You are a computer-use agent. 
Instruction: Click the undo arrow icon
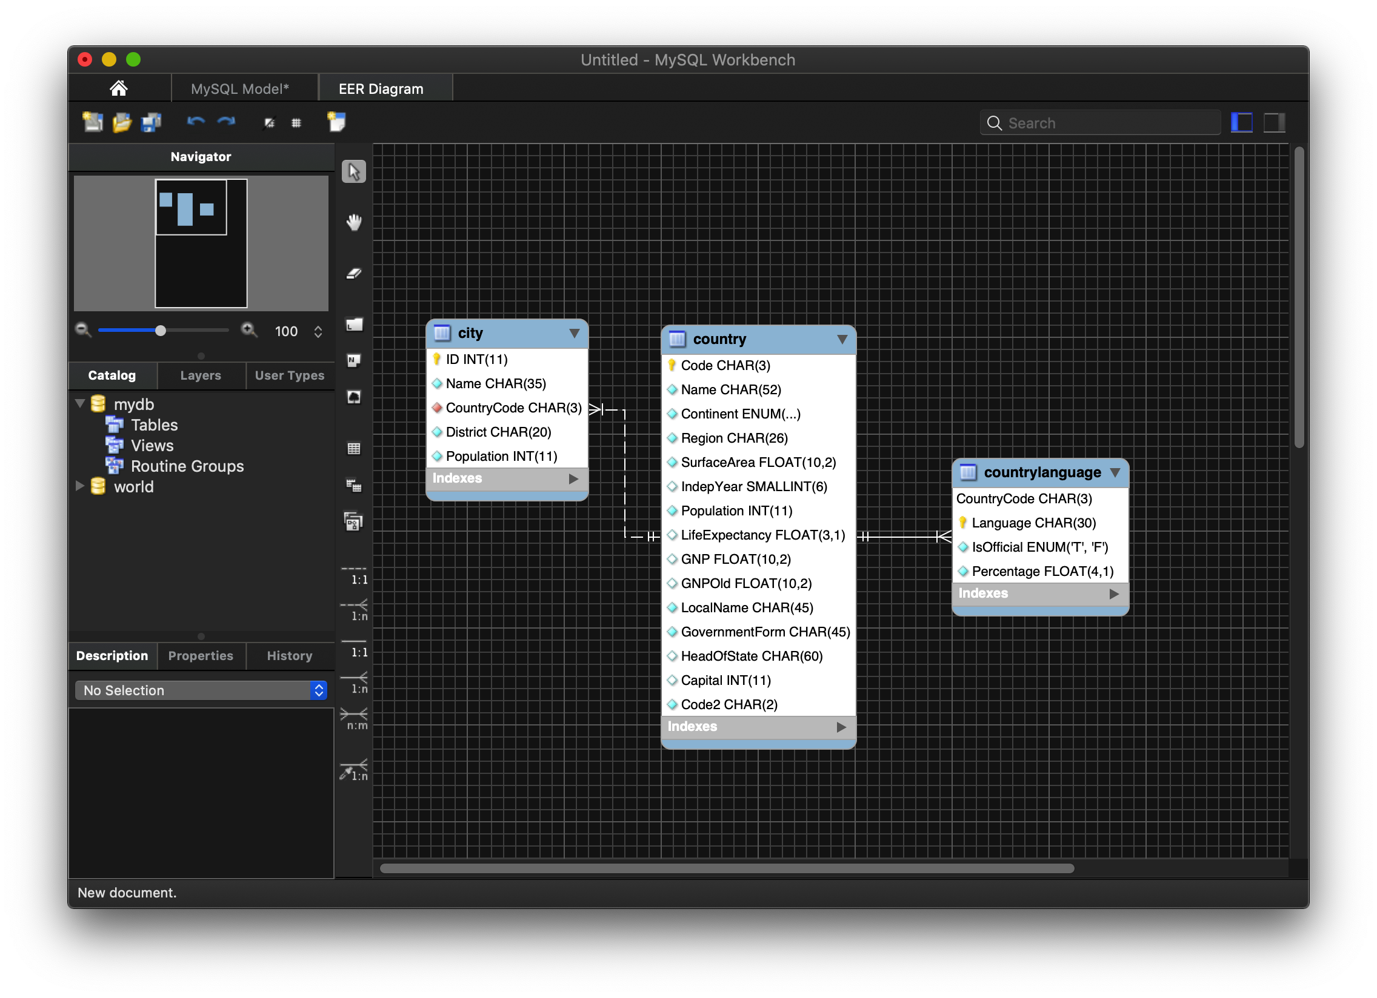(196, 122)
